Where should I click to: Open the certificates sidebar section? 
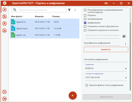click(4, 24)
